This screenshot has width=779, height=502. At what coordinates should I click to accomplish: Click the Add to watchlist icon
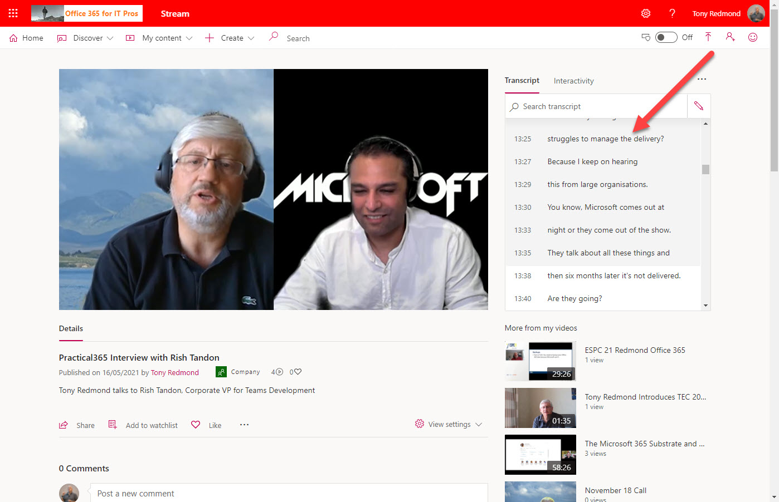[113, 425]
